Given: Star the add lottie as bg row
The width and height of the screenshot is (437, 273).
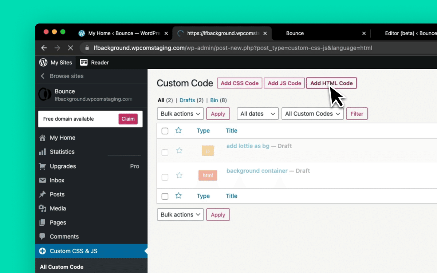Looking at the screenshot, I should (179, 150).
